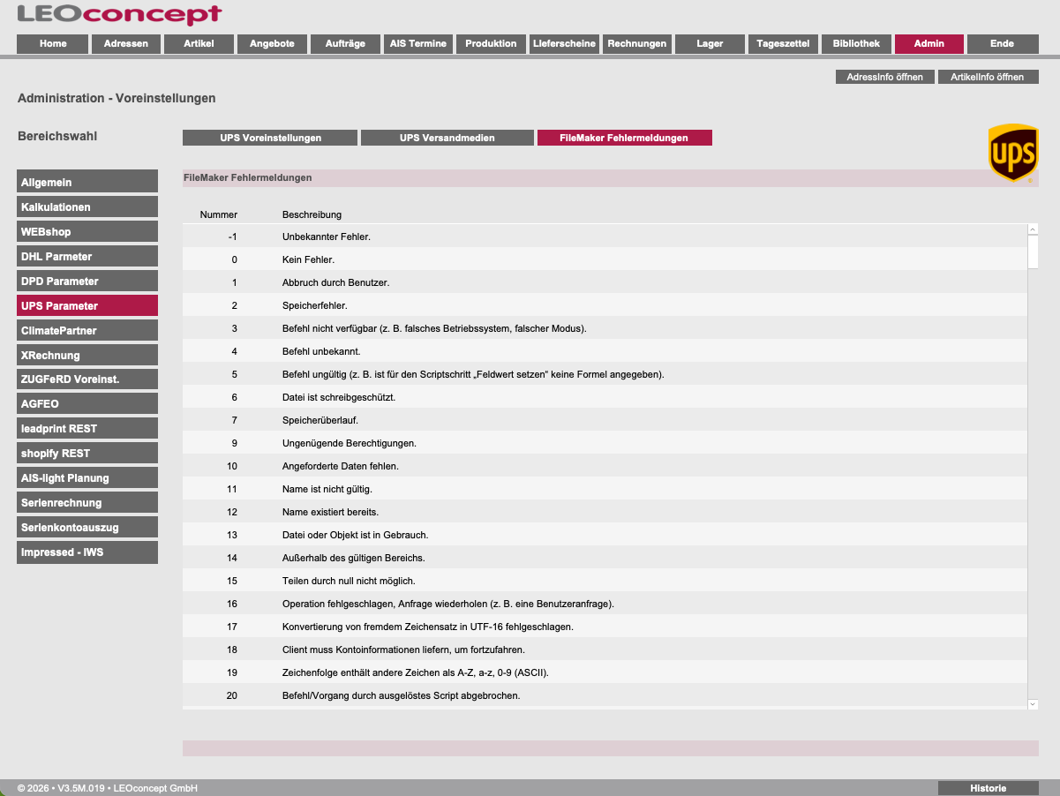Screen dimensions: 1060x796
Task: Click the UPS shield logo
Action: pyautogui.click(x=1012, y=154)
